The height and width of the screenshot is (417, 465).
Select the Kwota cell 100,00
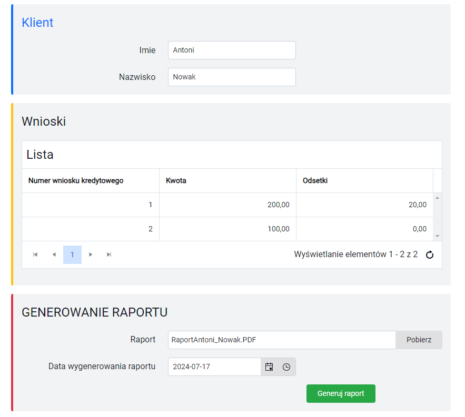tap(227, 229)
